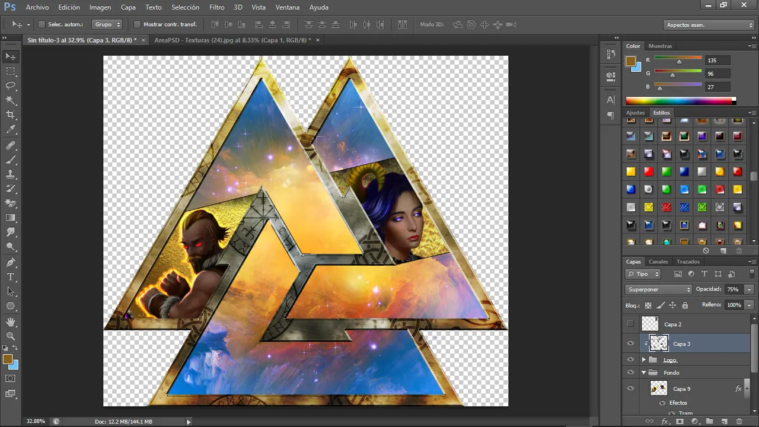Create a new group folder icon in Capas
This screenshot has width=759, height=427.
click(709, 422)
